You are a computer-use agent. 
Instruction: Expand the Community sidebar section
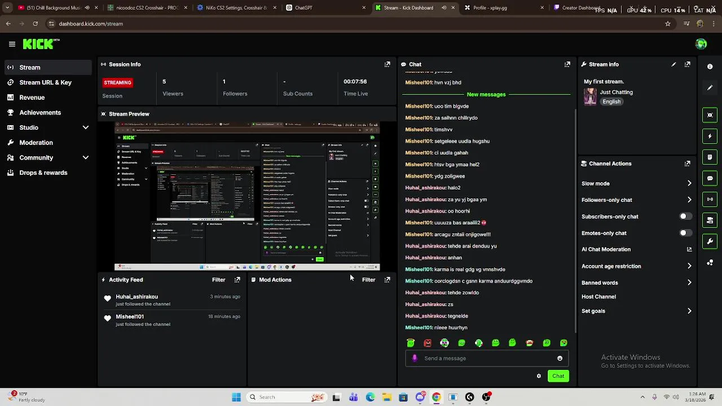86,158
